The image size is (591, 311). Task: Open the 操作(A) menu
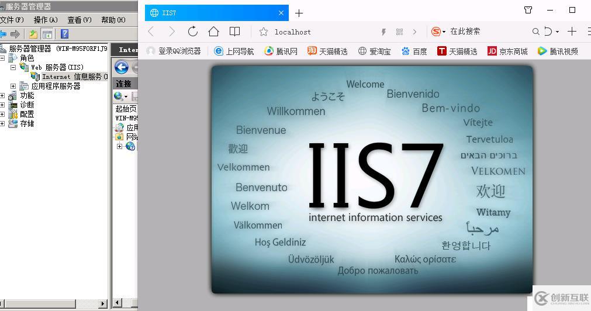coord(46,20)
